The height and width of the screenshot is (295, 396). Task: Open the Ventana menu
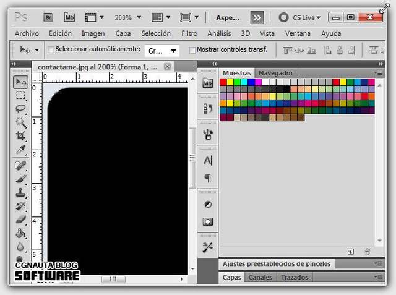(298, 33)
